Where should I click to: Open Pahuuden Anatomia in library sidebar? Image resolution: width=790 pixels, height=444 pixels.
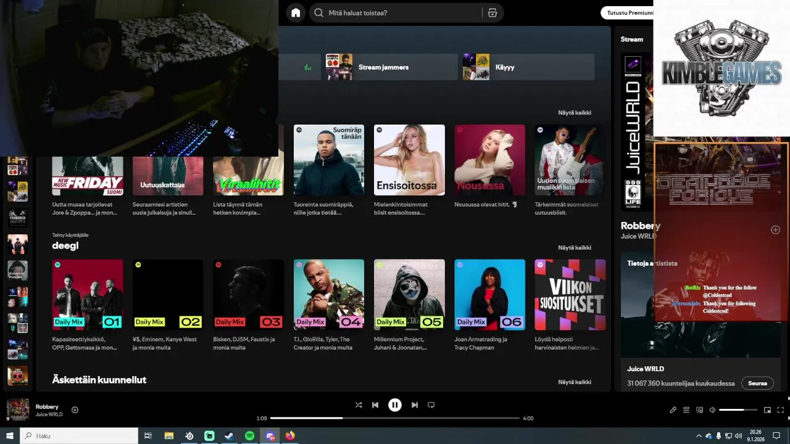click(17, 217)
